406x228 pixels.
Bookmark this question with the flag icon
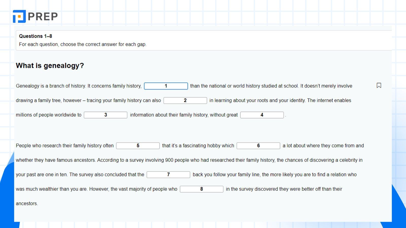pos(379,86)
